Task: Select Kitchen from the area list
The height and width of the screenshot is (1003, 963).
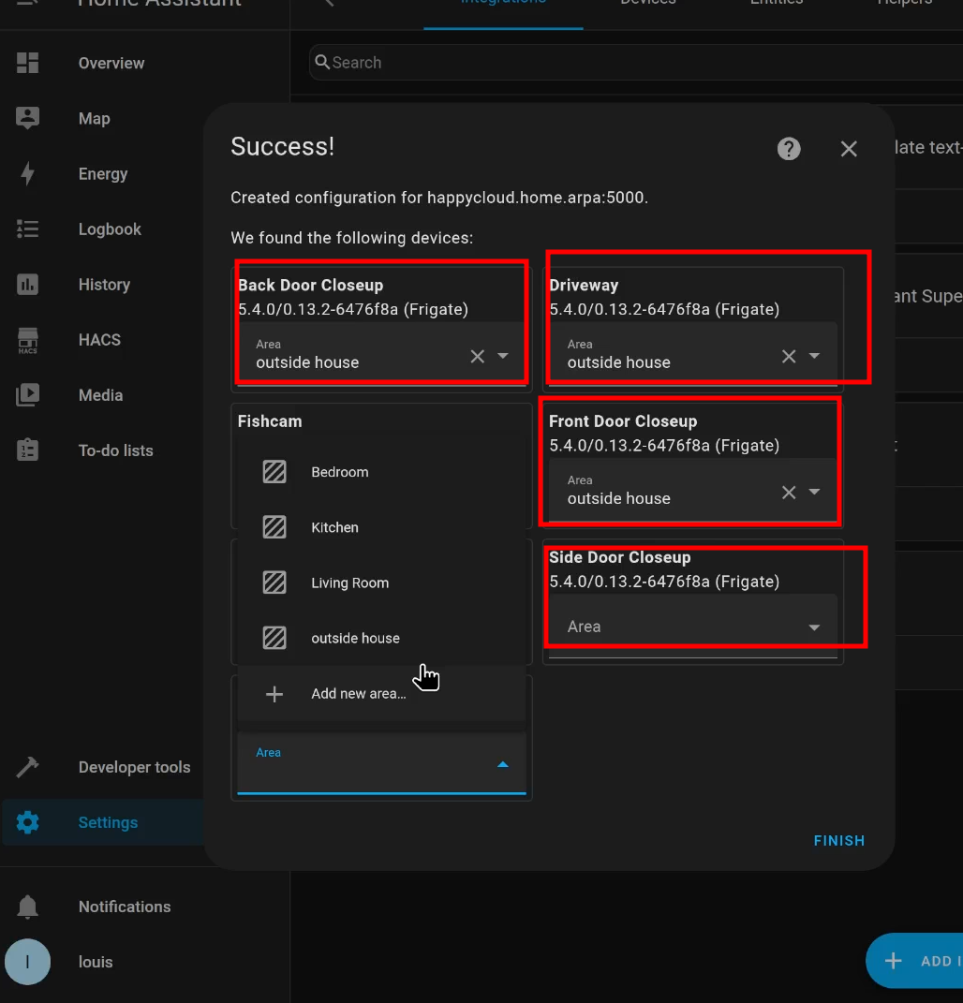Action: point(381,527)
